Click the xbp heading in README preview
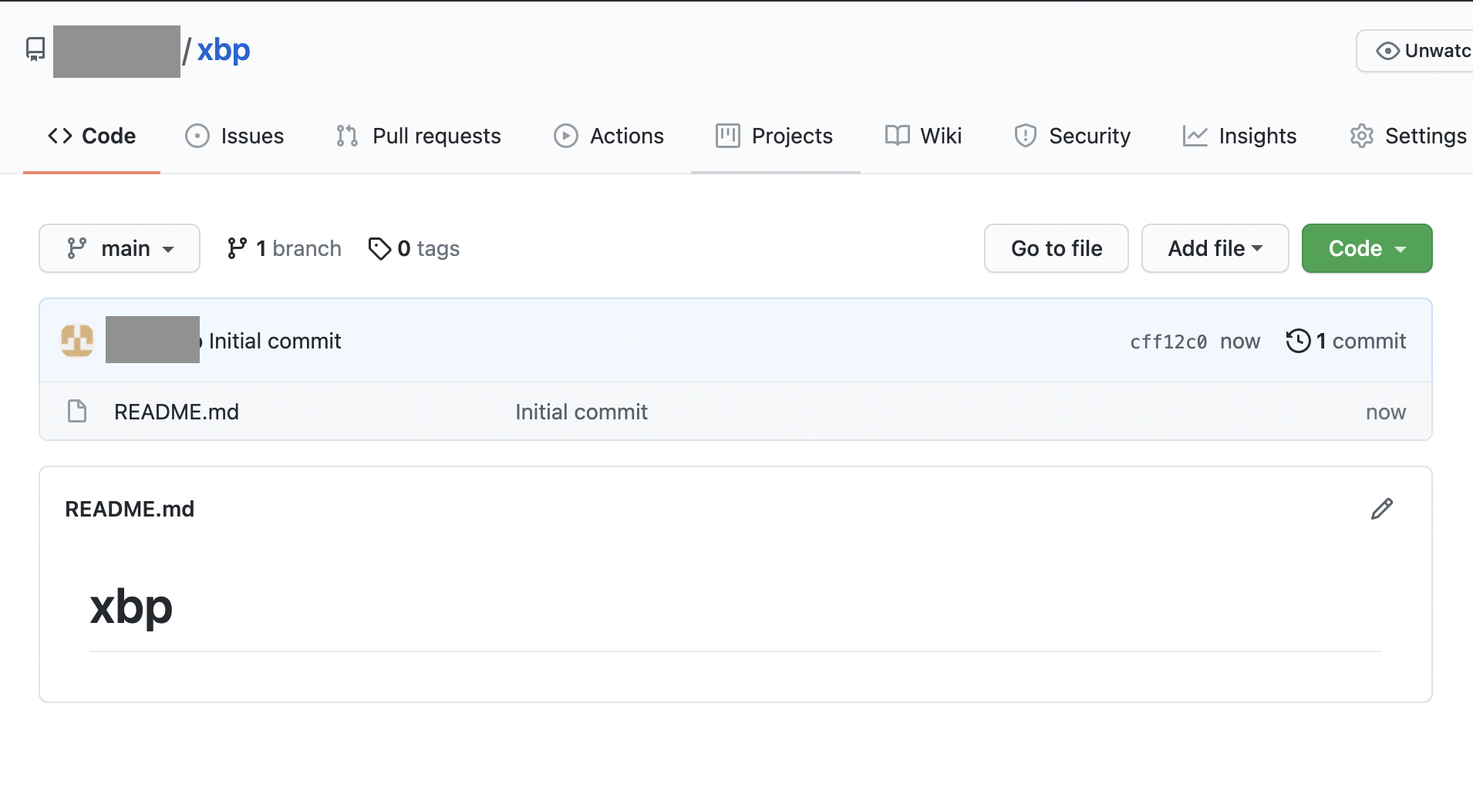Image resolution: width=1473 pixels, height=791 pixels. pyautogui.click(x=131, y=608)
